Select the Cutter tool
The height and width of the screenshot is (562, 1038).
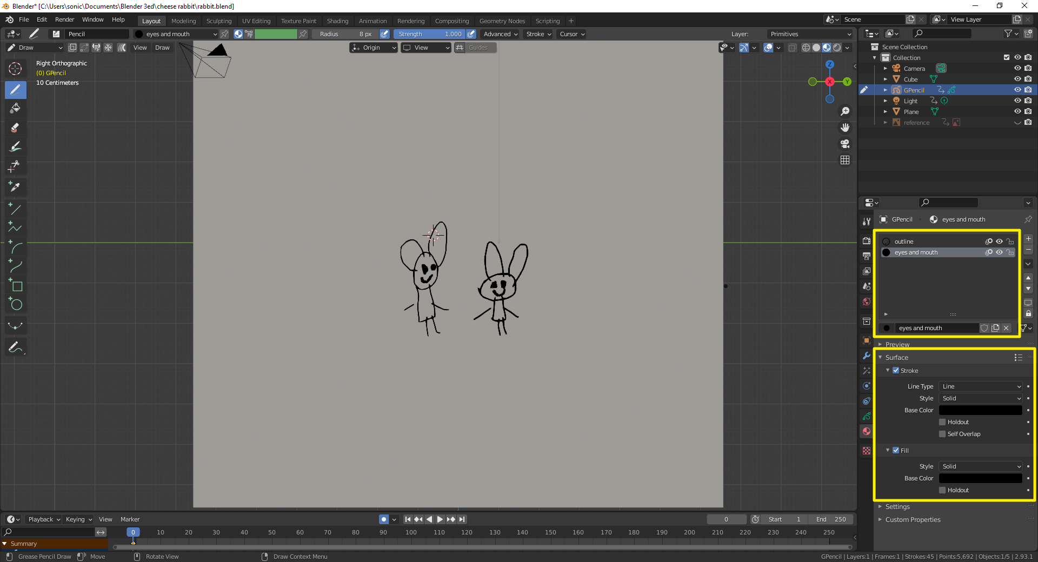(x=16, y=166)
